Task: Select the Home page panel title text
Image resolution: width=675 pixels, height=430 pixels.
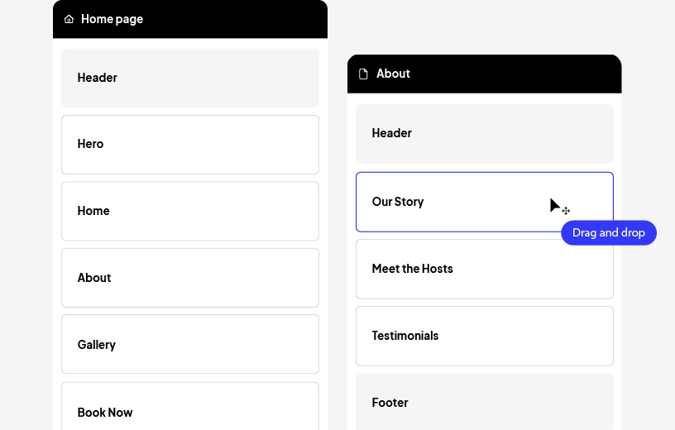Action: [x=112, y=19]
